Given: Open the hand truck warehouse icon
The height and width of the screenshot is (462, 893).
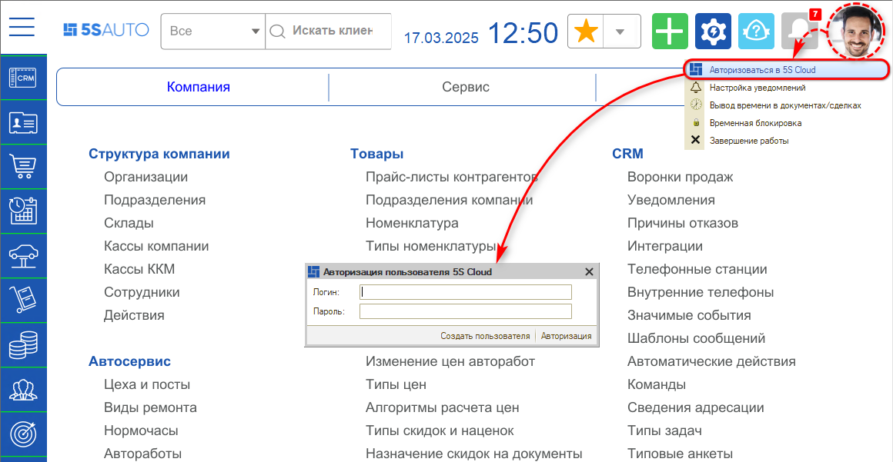Looking at the screenshot, I should coord(23,301).
